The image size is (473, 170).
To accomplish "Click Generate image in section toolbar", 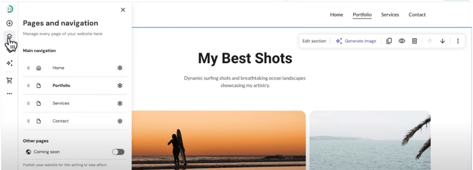I will [356, 41].
